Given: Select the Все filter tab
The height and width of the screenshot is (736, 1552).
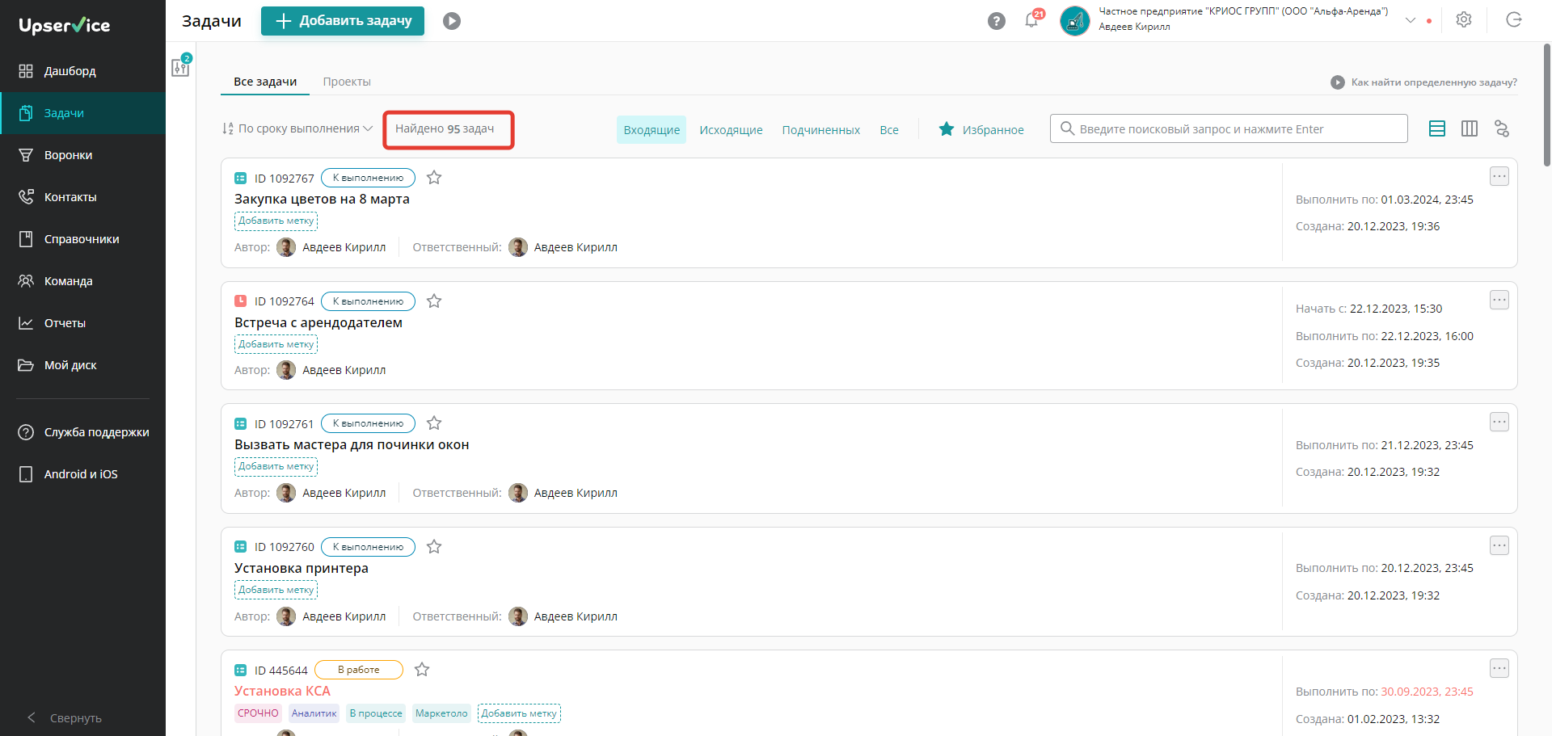Looking at the screenshot, I should pos(889,130).
